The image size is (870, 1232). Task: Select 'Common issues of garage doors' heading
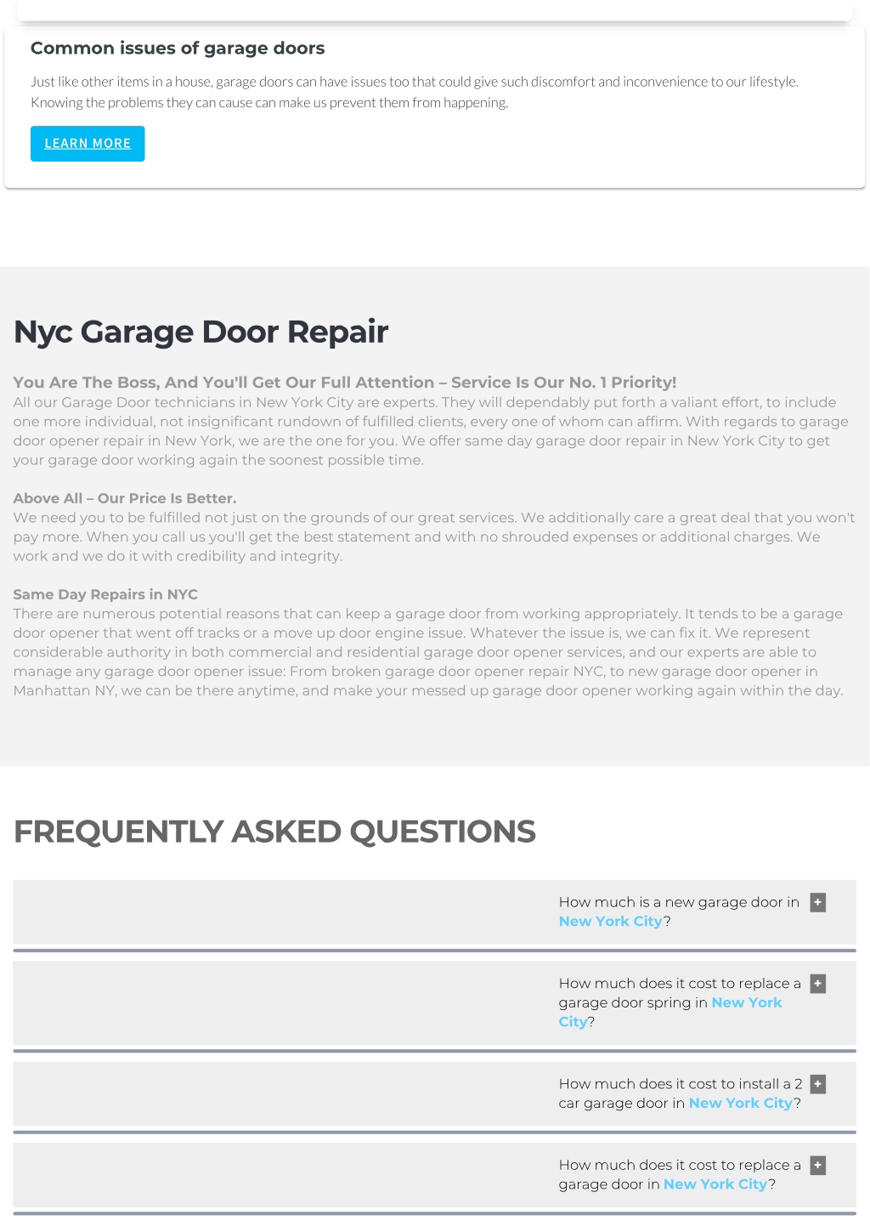point(178,48)
